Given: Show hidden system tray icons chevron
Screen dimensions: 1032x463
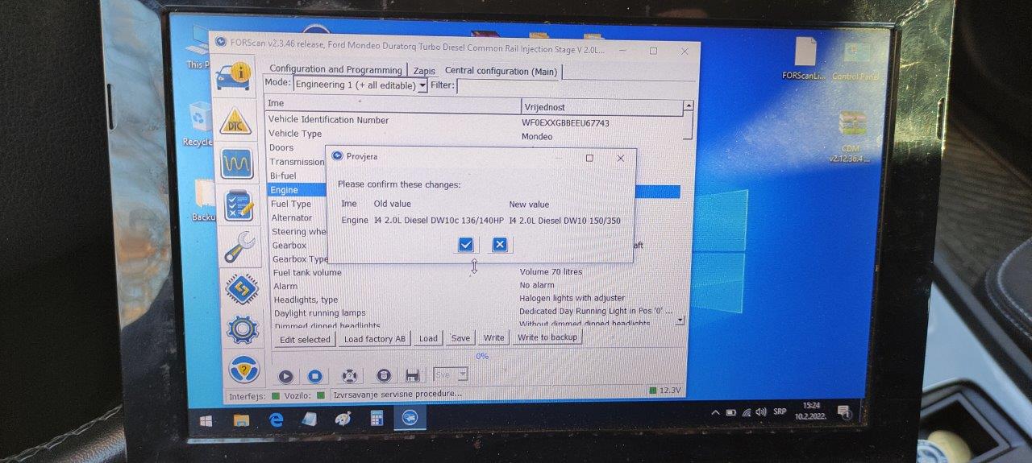Looking at the screenshot, I should click(x=715, y=413).
